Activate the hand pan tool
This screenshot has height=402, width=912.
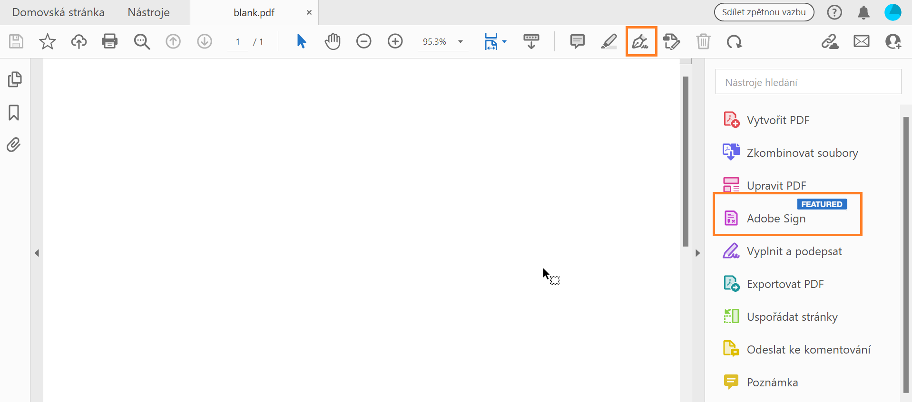click(333, 41)
